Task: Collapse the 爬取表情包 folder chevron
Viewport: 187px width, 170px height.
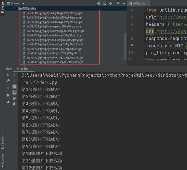Action: (15, 9)
